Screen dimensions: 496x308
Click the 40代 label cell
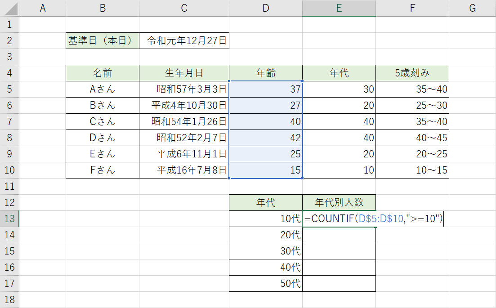tap(266, 267)
